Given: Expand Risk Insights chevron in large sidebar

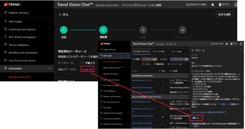Looking at the screenshot, I should tap(50, 21).
